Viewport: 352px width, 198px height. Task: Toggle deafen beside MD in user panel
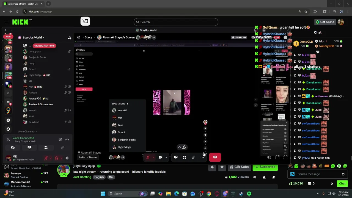(57, 158)
